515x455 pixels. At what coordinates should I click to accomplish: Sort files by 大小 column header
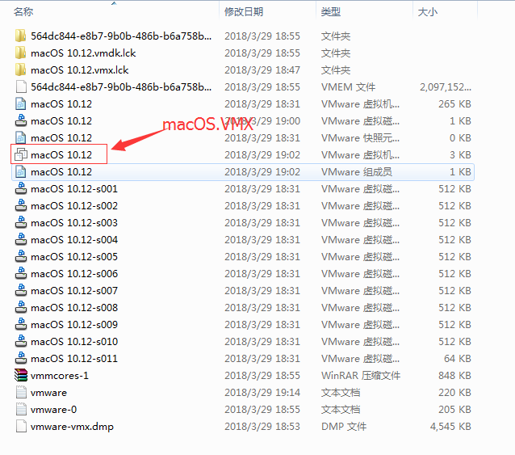[427, 12]
